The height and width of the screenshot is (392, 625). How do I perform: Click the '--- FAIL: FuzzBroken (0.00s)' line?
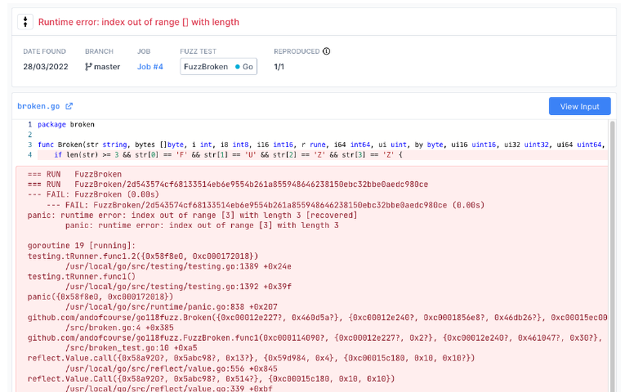click(93, 194)
